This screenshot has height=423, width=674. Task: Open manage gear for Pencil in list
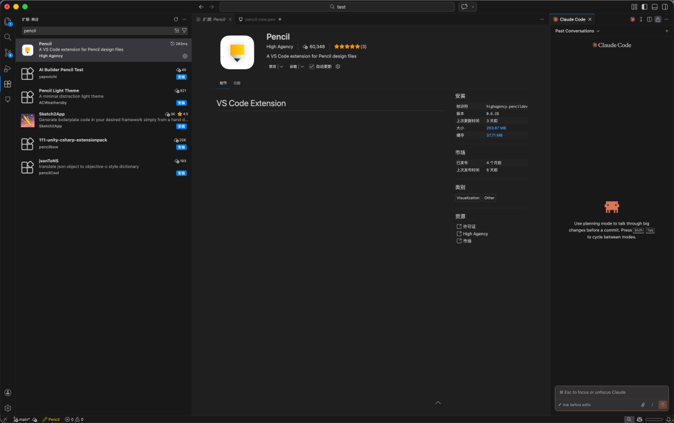point(185,56)
